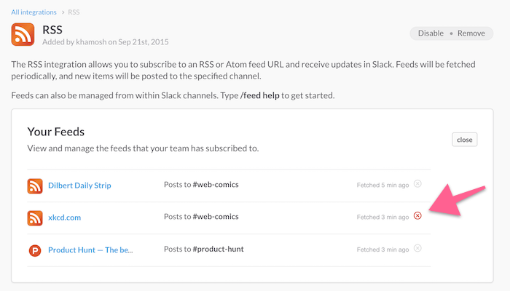
Task: Disable the RSS integration
Action: (x=431, y=33)
